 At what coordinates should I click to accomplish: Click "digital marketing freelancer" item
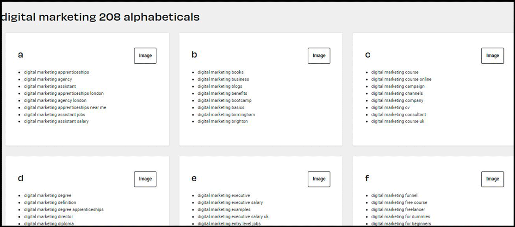click(397, 209)
